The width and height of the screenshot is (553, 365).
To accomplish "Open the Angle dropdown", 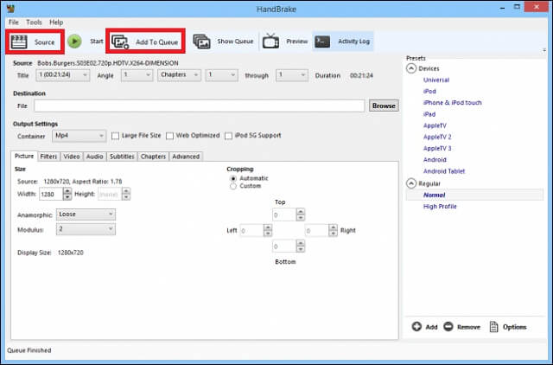I will tap(137, 75).
